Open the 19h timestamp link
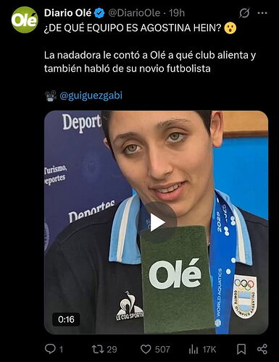This screenshot has width=279, height=362. pos(176,13)
